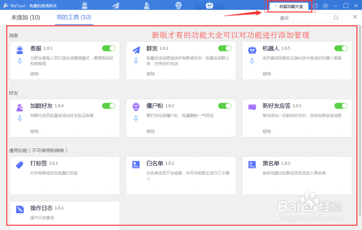
Task: Click the 客服 card headset icon
Action: click(x=20, y=50)
